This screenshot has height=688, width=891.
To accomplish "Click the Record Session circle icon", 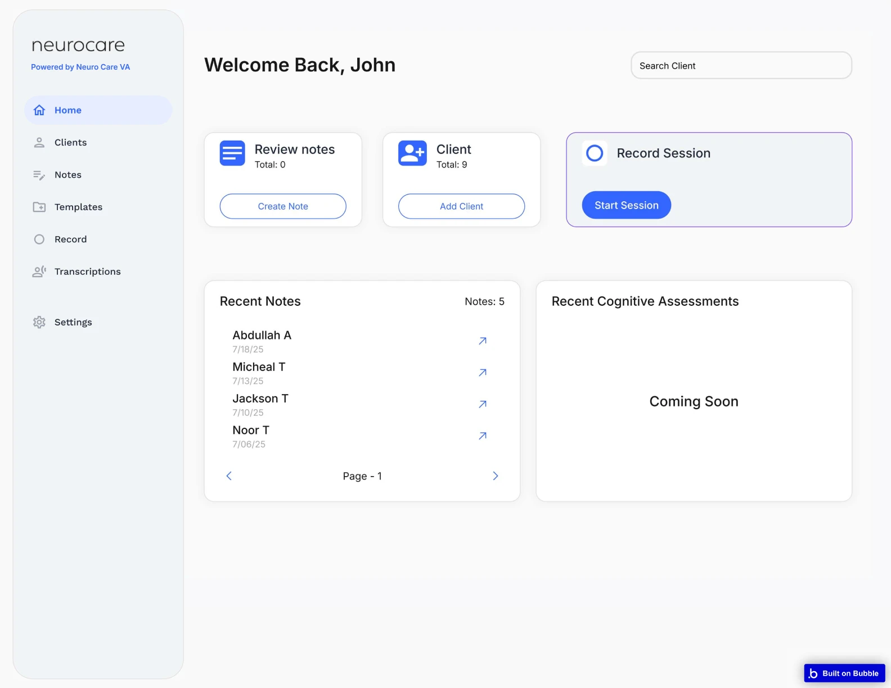I will tap(595, 153).
